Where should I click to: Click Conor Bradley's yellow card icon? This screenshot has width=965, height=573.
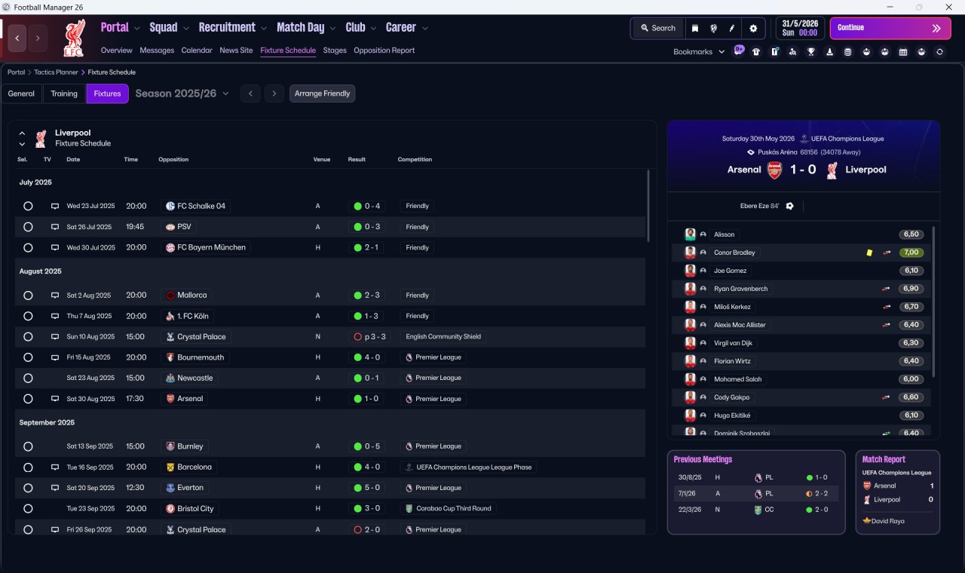click(x=869, y=253)
